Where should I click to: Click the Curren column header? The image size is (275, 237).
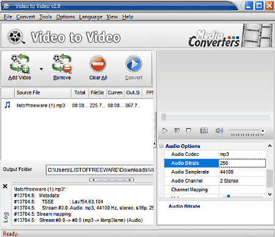[116, 93]
